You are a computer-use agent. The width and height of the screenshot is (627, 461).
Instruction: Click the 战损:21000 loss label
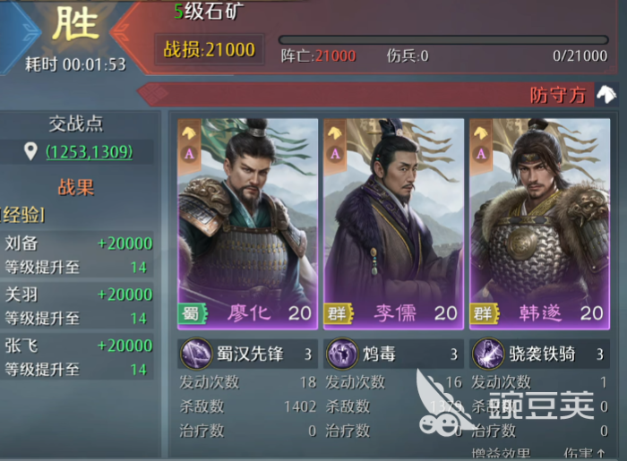click(209, 50)
